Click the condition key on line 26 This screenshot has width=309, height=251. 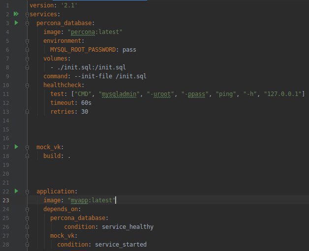point(79,227)
